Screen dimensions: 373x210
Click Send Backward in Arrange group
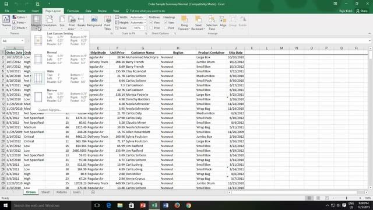pos(198,23)
